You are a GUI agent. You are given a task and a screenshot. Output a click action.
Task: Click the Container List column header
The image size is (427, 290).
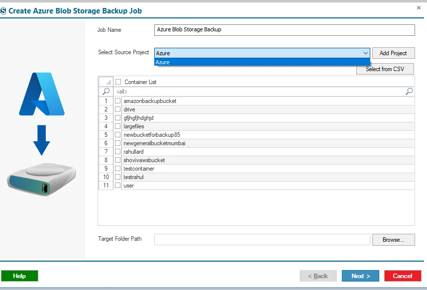coord(140,82)
